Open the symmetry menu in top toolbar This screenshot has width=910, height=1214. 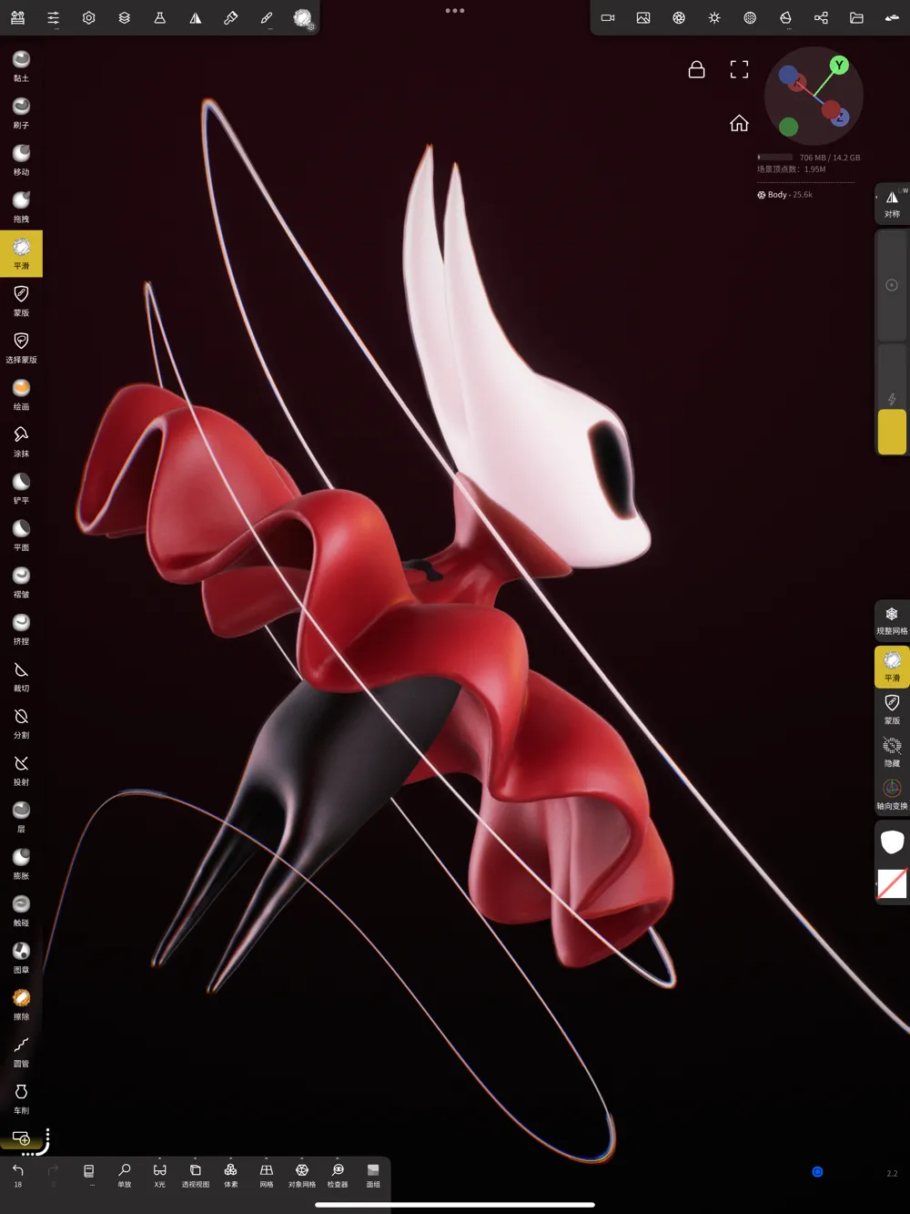196,17
